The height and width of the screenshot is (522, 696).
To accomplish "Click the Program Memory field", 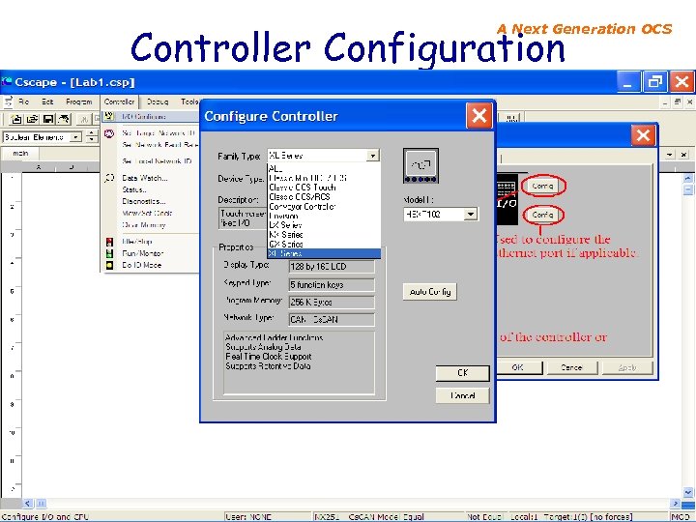I will pyautogui.click(x=332, y=303).
